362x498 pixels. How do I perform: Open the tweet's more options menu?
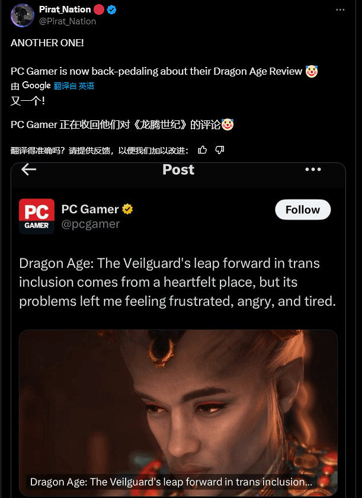339,10
